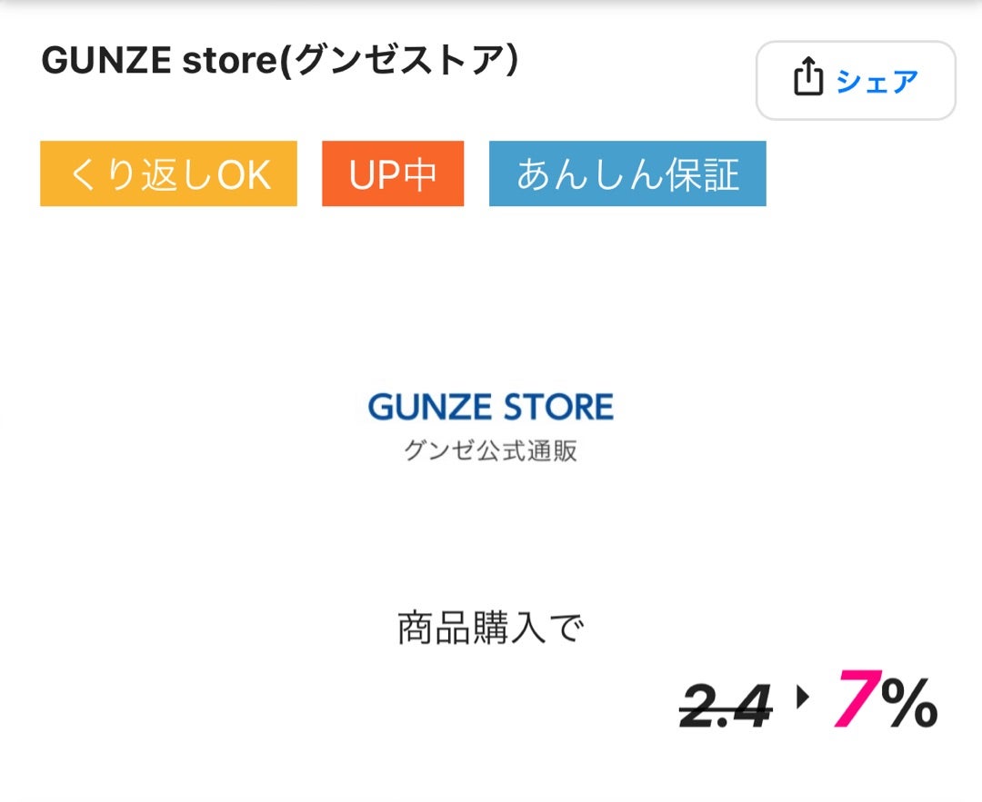The image size is (982, 802).
Task: Tap the small black triangle arrow
Action: click(x=803, y=699)
